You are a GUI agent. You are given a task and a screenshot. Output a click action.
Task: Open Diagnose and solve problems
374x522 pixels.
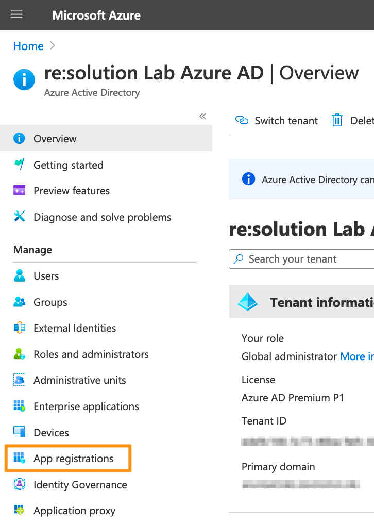[103, 217]
